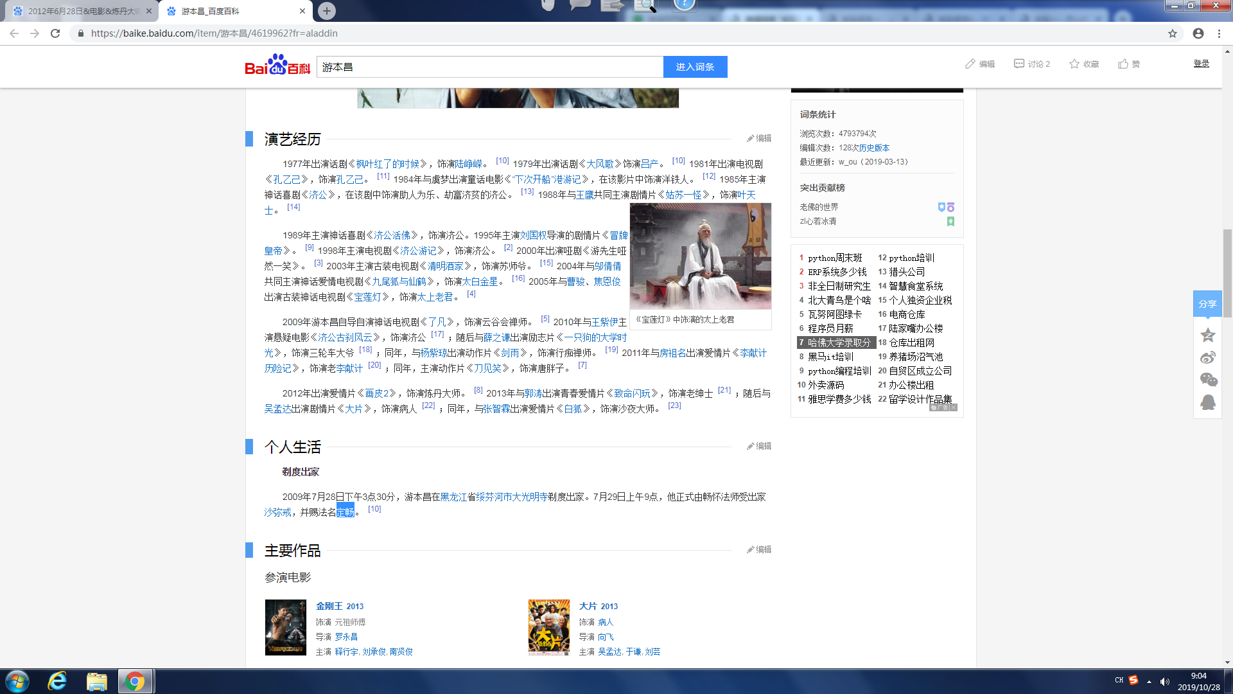Click the 游本昌 search input field
This screenshot has height=694, width=1233.
(x=489, y=67)
